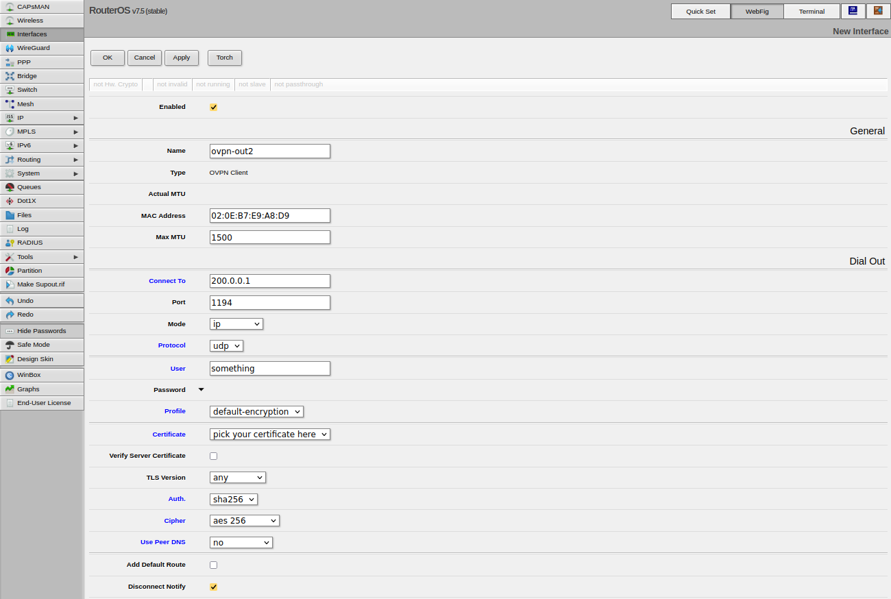Screen dimensions: 891x599
Task: Uncheck the Disconnect Notify checkbox
Action: point(213,587)
